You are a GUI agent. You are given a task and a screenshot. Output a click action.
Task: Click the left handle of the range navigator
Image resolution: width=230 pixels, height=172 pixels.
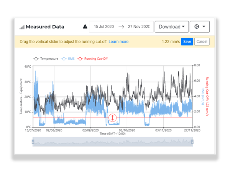coord(33,142)
